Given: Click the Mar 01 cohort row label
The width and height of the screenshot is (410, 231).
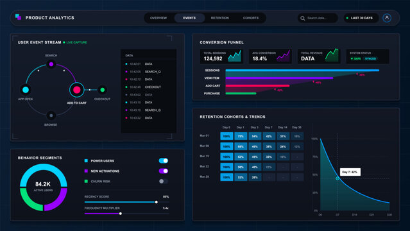Looking at the screenshot, I should [204, 136].
